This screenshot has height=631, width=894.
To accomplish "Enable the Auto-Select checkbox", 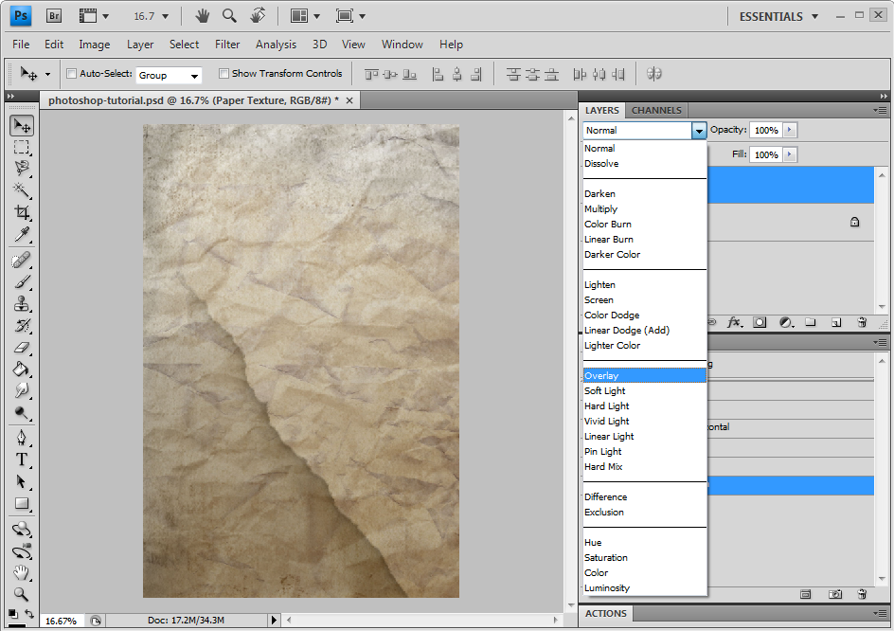I will click(x=71, y=74).
